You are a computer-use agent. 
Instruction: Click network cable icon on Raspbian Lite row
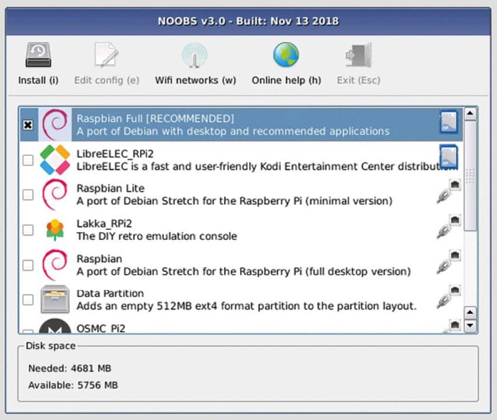[x=448, y=192]
